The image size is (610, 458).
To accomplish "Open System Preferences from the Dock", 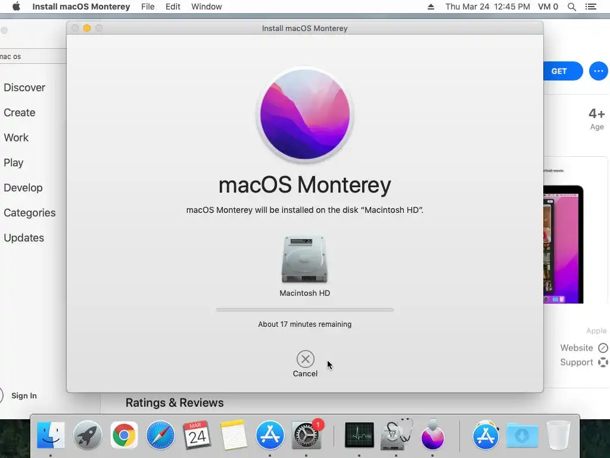I will pos(307,435).
